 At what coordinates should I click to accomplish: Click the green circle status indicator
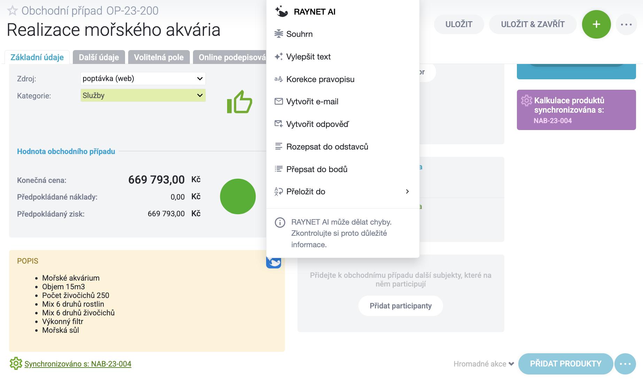tap(238, 196)
